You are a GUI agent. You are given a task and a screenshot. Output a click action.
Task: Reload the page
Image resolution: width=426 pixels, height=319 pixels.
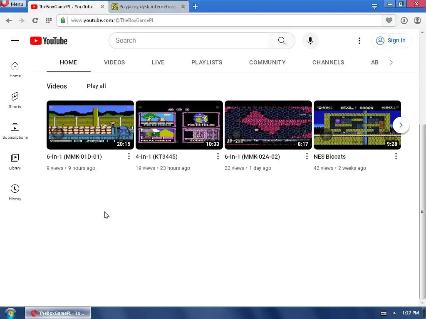pyautogui.click(x=35, y=20)
